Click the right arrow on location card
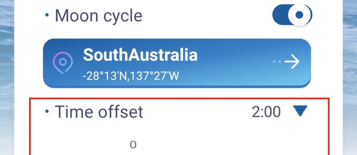Image resolution: width=357 pixels, height=155 pixels. (291, 62)
